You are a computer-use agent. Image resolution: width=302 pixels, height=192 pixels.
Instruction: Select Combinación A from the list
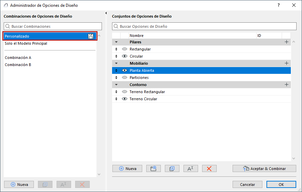pyautogui.click(x=18, y=58)
